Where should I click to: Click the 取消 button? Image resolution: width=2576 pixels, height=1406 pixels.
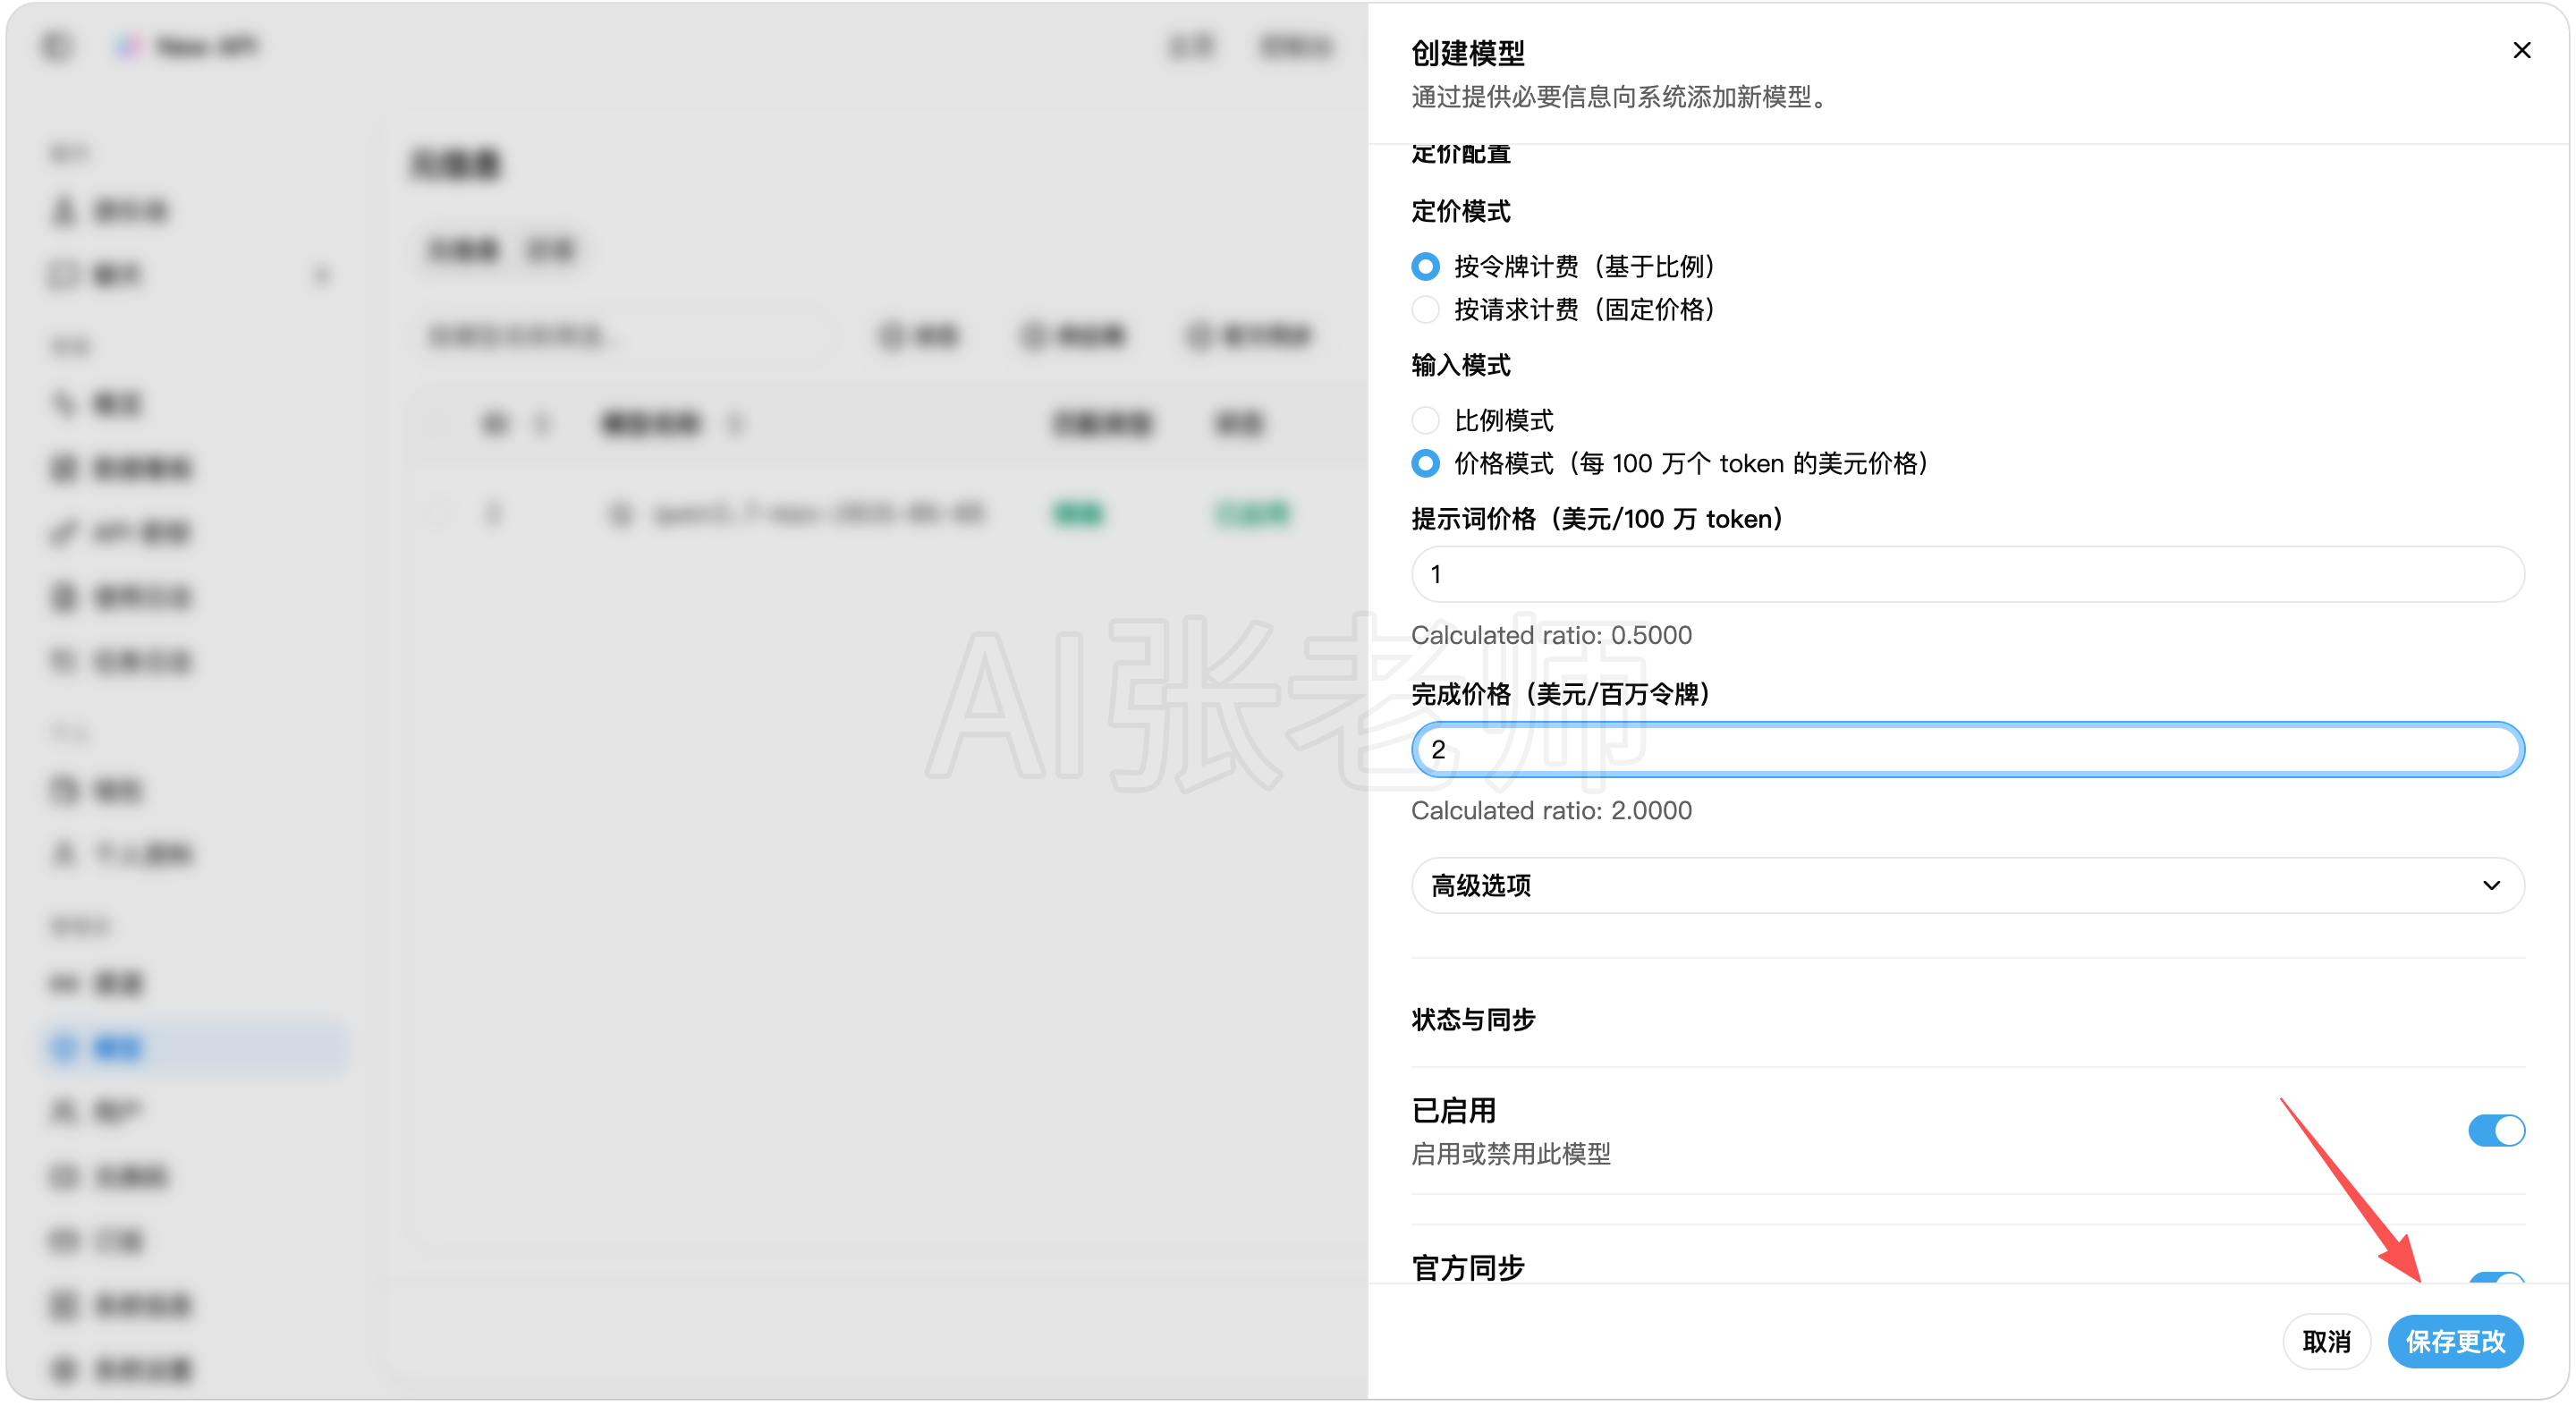(2326, 1342)
